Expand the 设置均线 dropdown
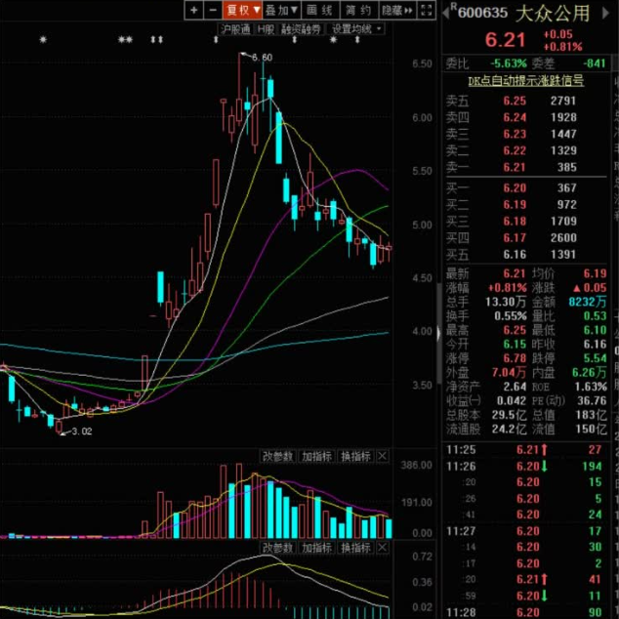Viewport: 619px width, 619px height. [x=355, y=29]
